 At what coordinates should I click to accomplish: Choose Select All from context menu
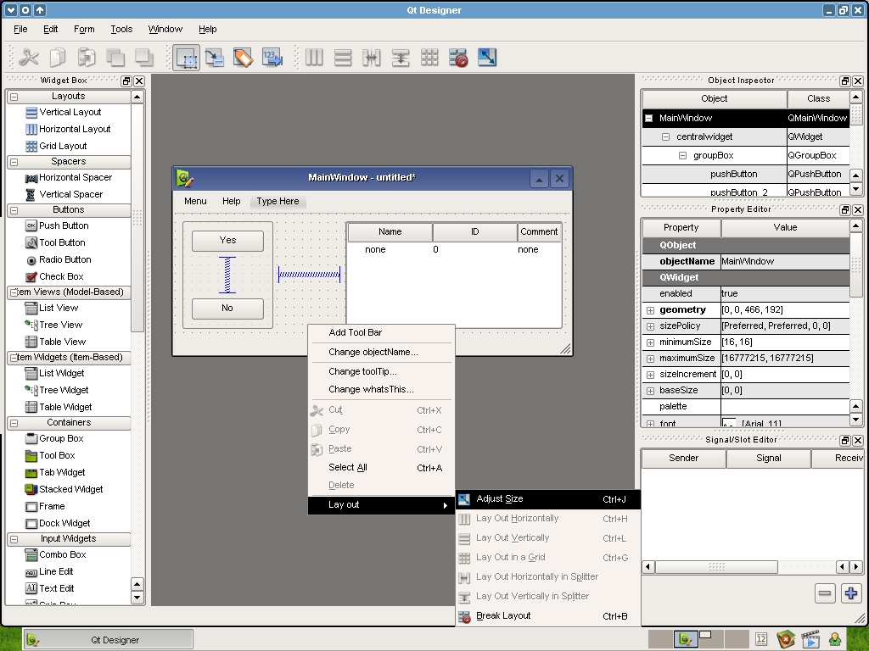click(381, 468)
